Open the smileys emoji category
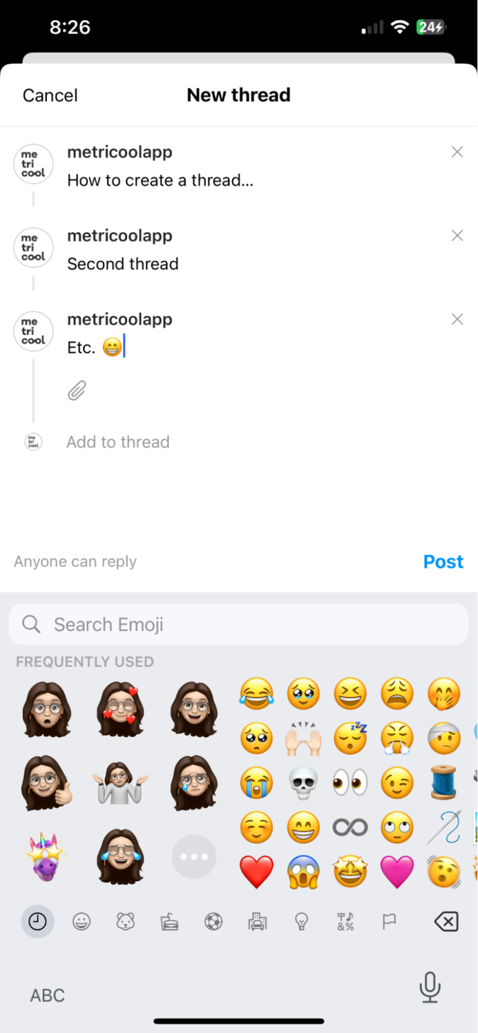 [81, 922]
